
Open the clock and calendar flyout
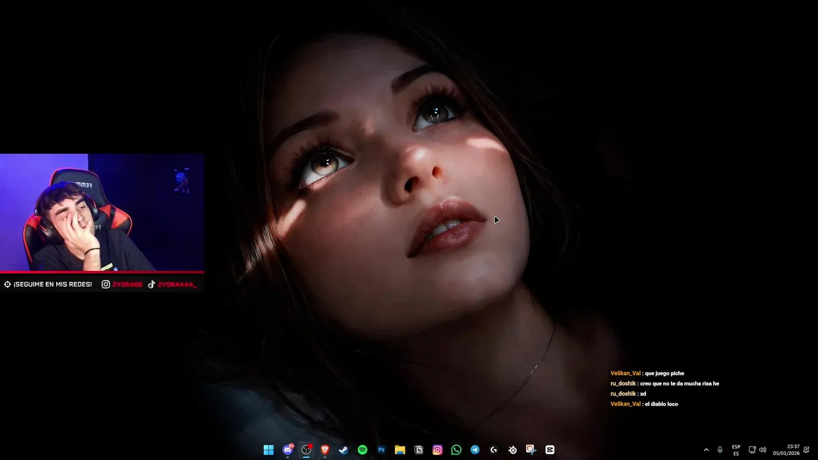coord(786,450)
